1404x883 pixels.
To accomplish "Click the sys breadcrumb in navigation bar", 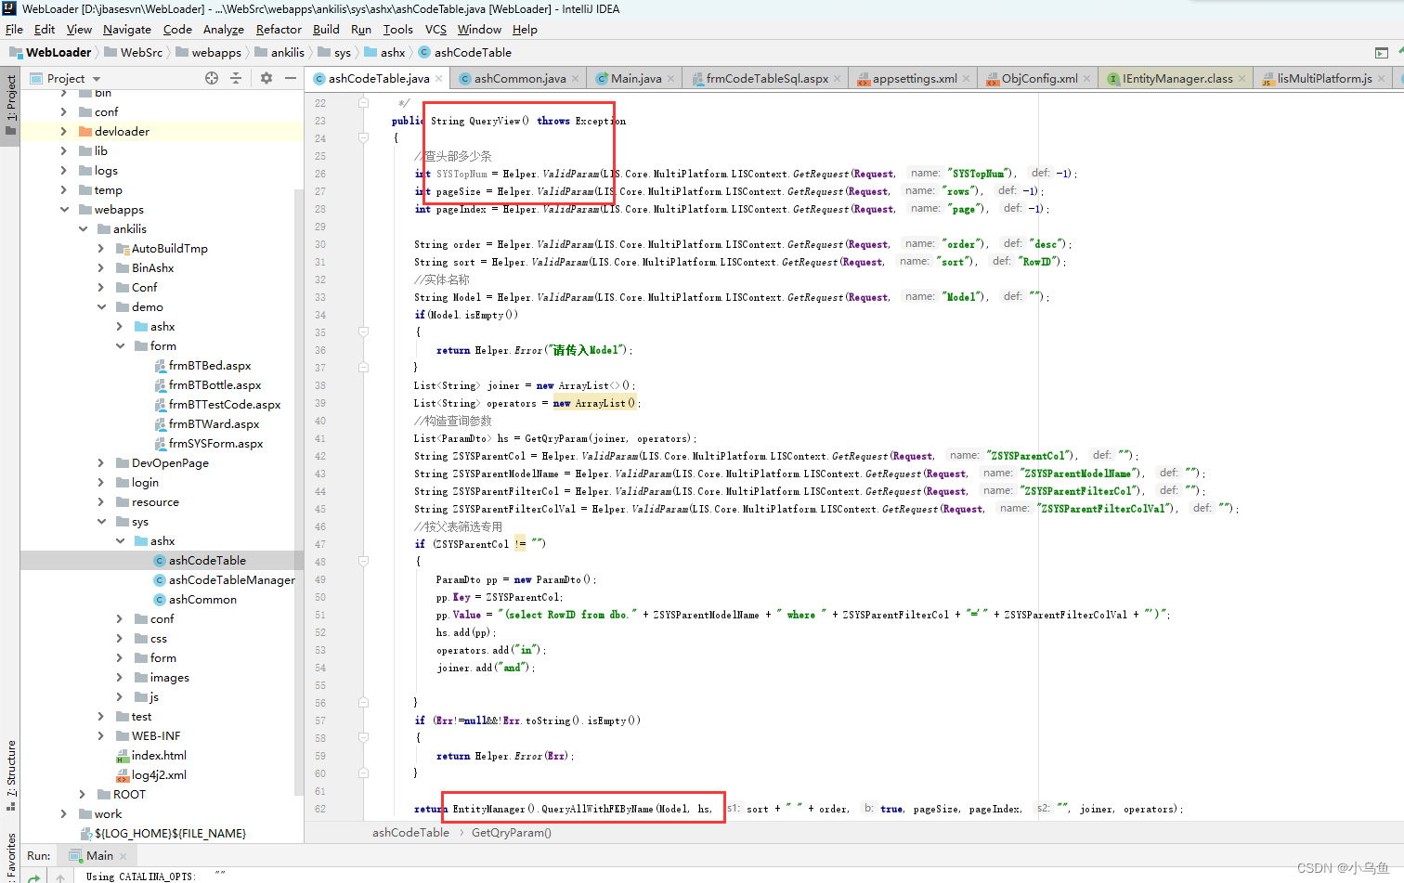I will click(334, 53).
